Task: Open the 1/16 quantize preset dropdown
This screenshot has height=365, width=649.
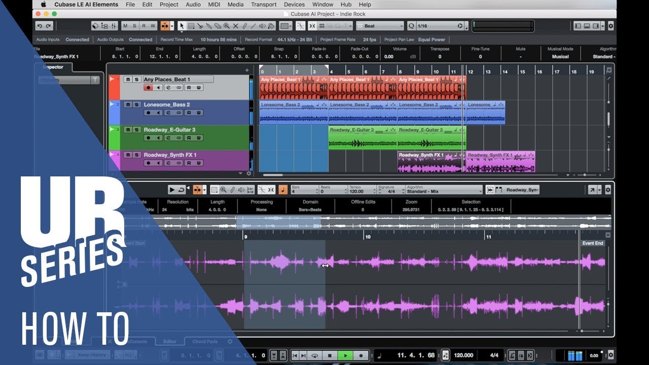Action: [x=440, y=26]
